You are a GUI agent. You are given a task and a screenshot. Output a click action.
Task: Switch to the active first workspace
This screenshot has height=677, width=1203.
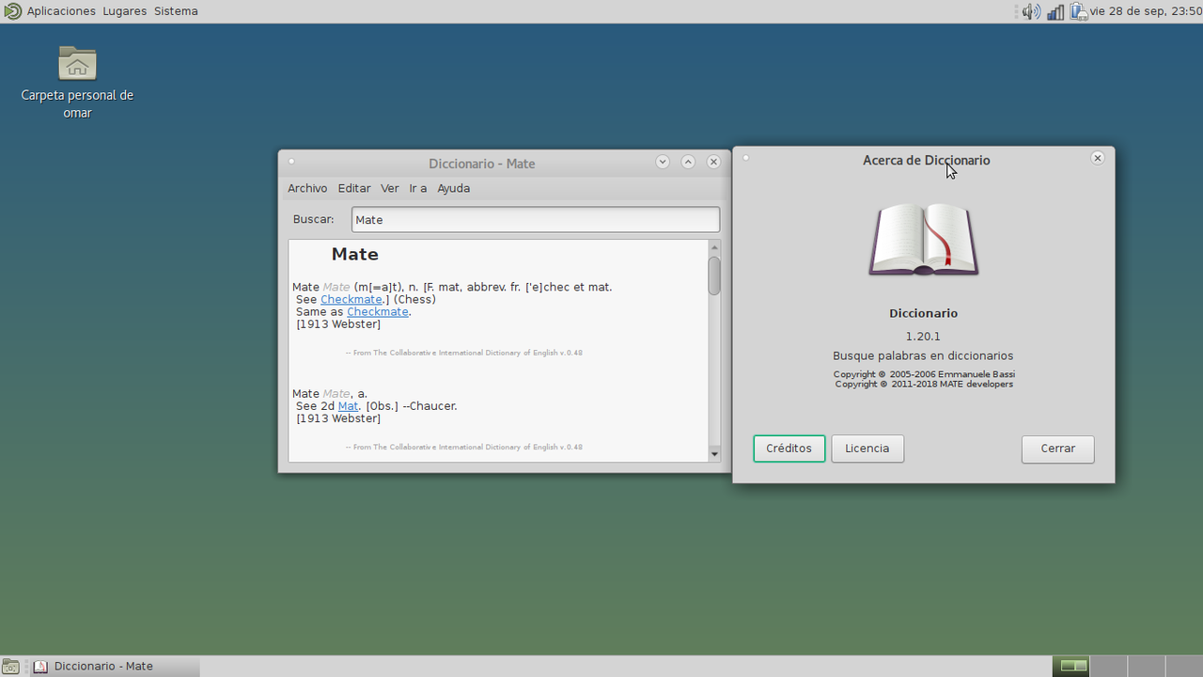(x=1071, y=666)
